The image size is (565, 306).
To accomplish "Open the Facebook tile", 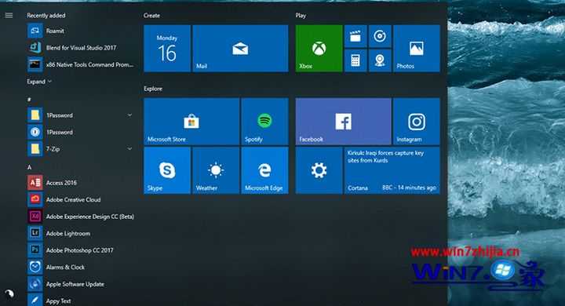I will click(x=344, y=122).
